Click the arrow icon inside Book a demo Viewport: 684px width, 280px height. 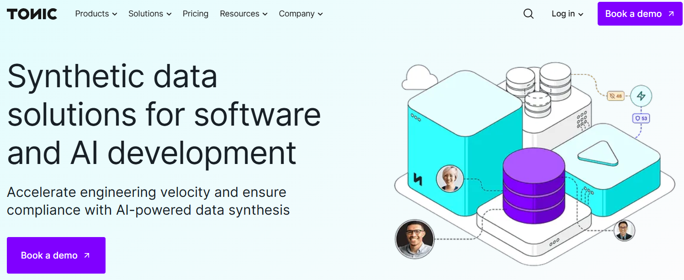[x=86, y=255]
